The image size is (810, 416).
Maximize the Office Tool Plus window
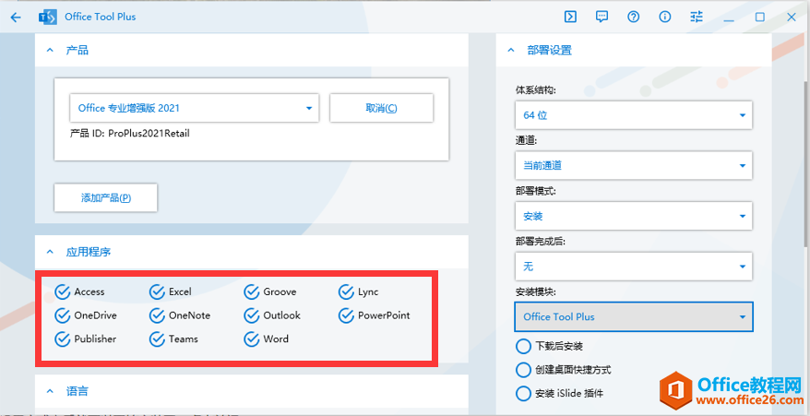pyautogui.click(x=760, y=17)
